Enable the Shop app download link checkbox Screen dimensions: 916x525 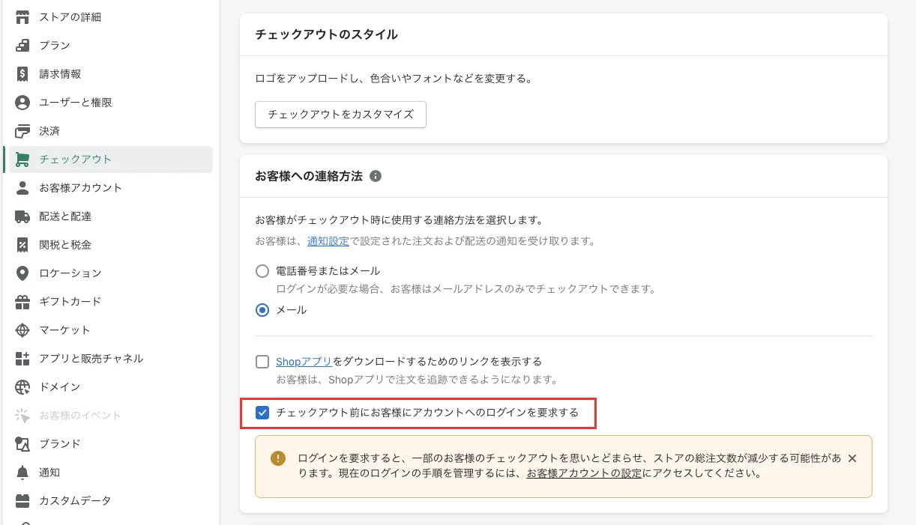pos(262,362)
